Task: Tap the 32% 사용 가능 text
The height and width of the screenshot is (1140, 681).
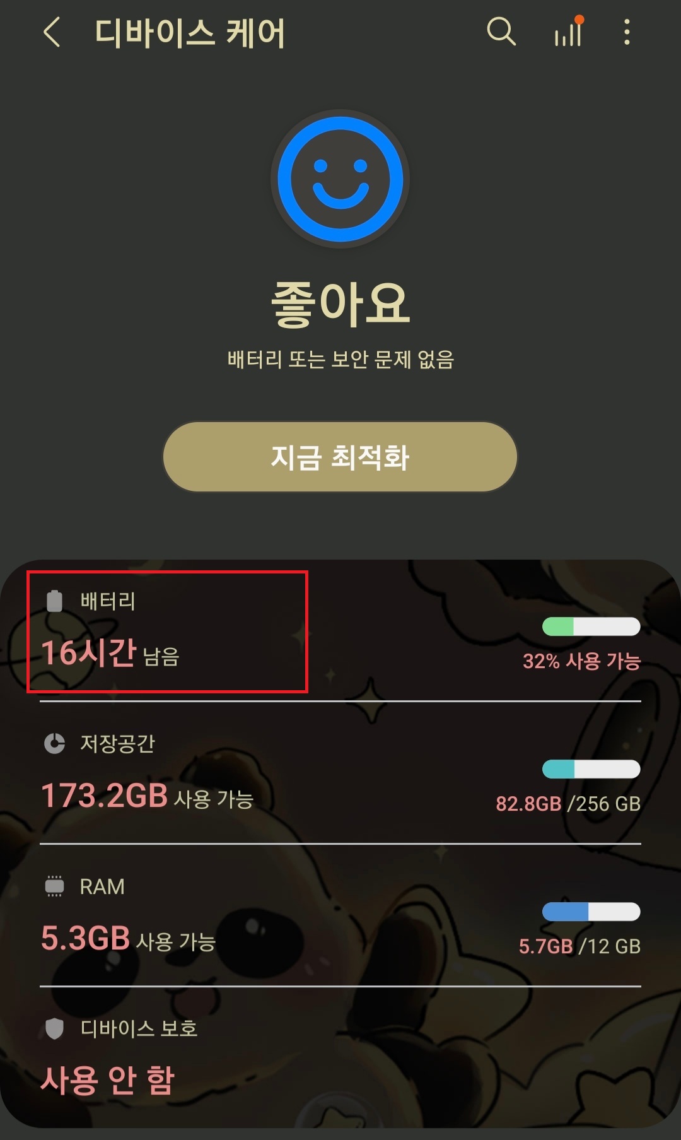Action: tap(581, 661)
